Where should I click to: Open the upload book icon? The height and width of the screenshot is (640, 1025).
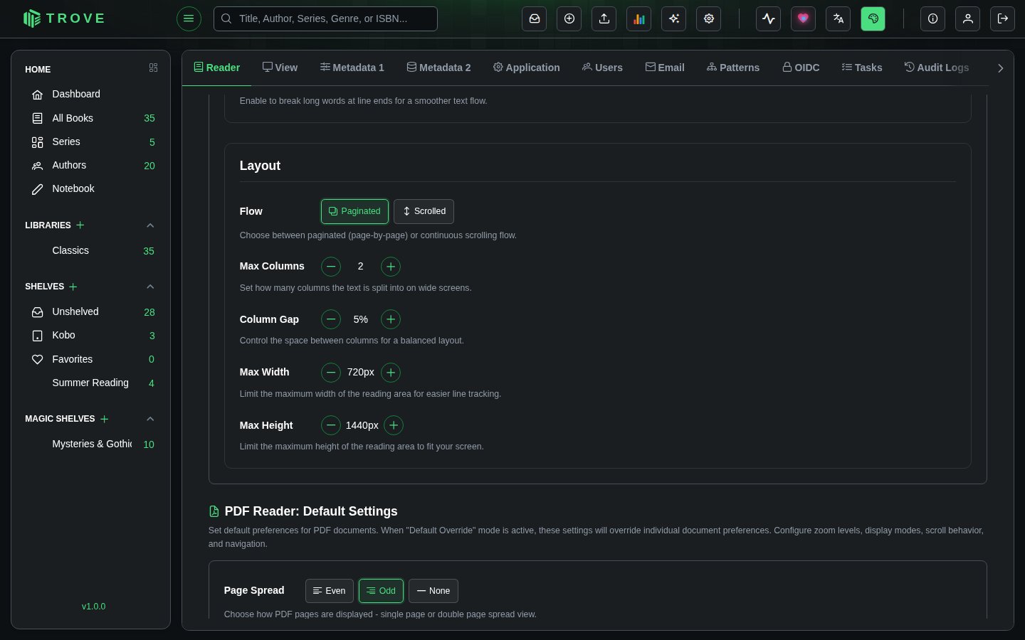pos(604,18)
